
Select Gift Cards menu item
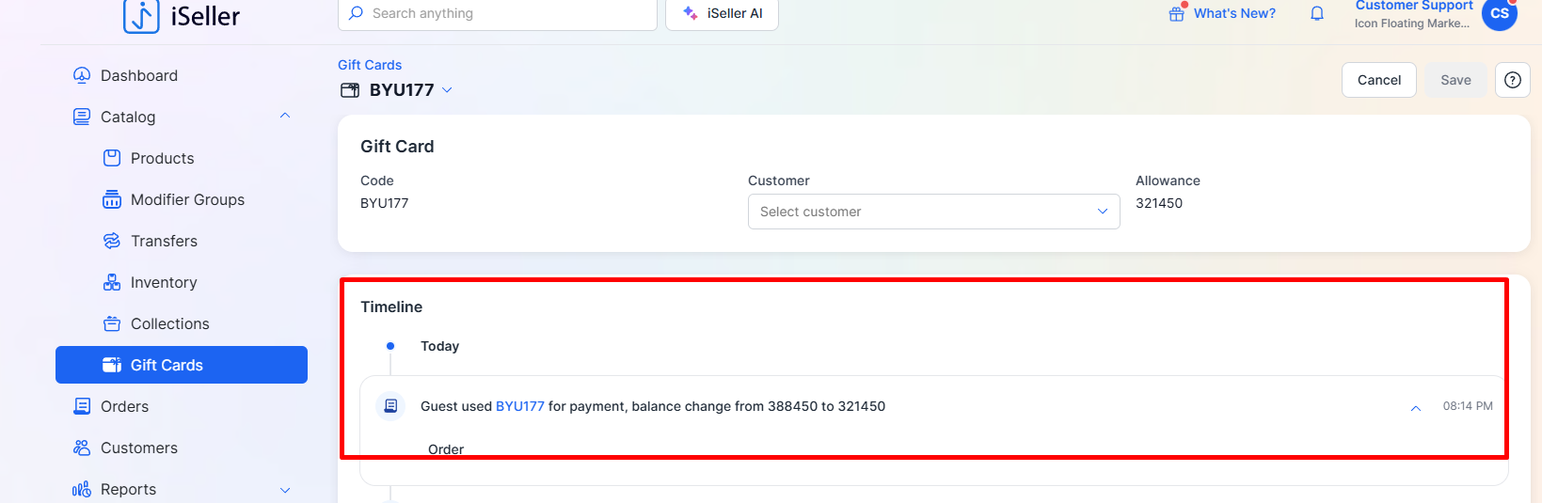pyautogui.click(x=182, y=365)
